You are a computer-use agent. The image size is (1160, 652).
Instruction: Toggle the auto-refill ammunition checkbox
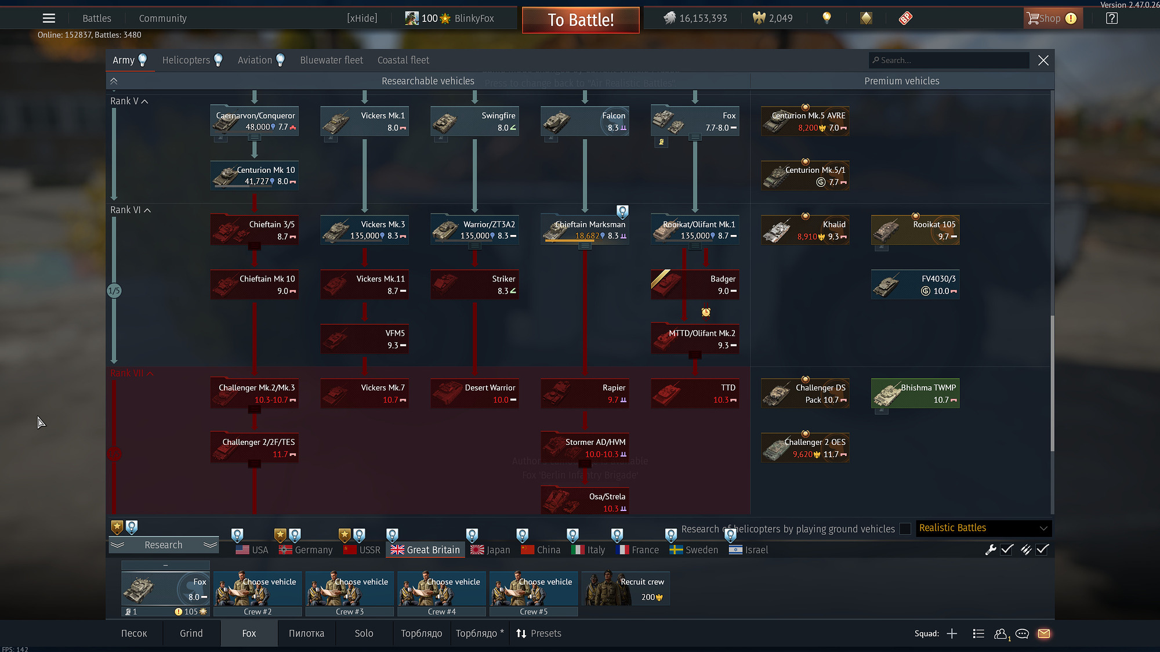[x=1042, y=549]
